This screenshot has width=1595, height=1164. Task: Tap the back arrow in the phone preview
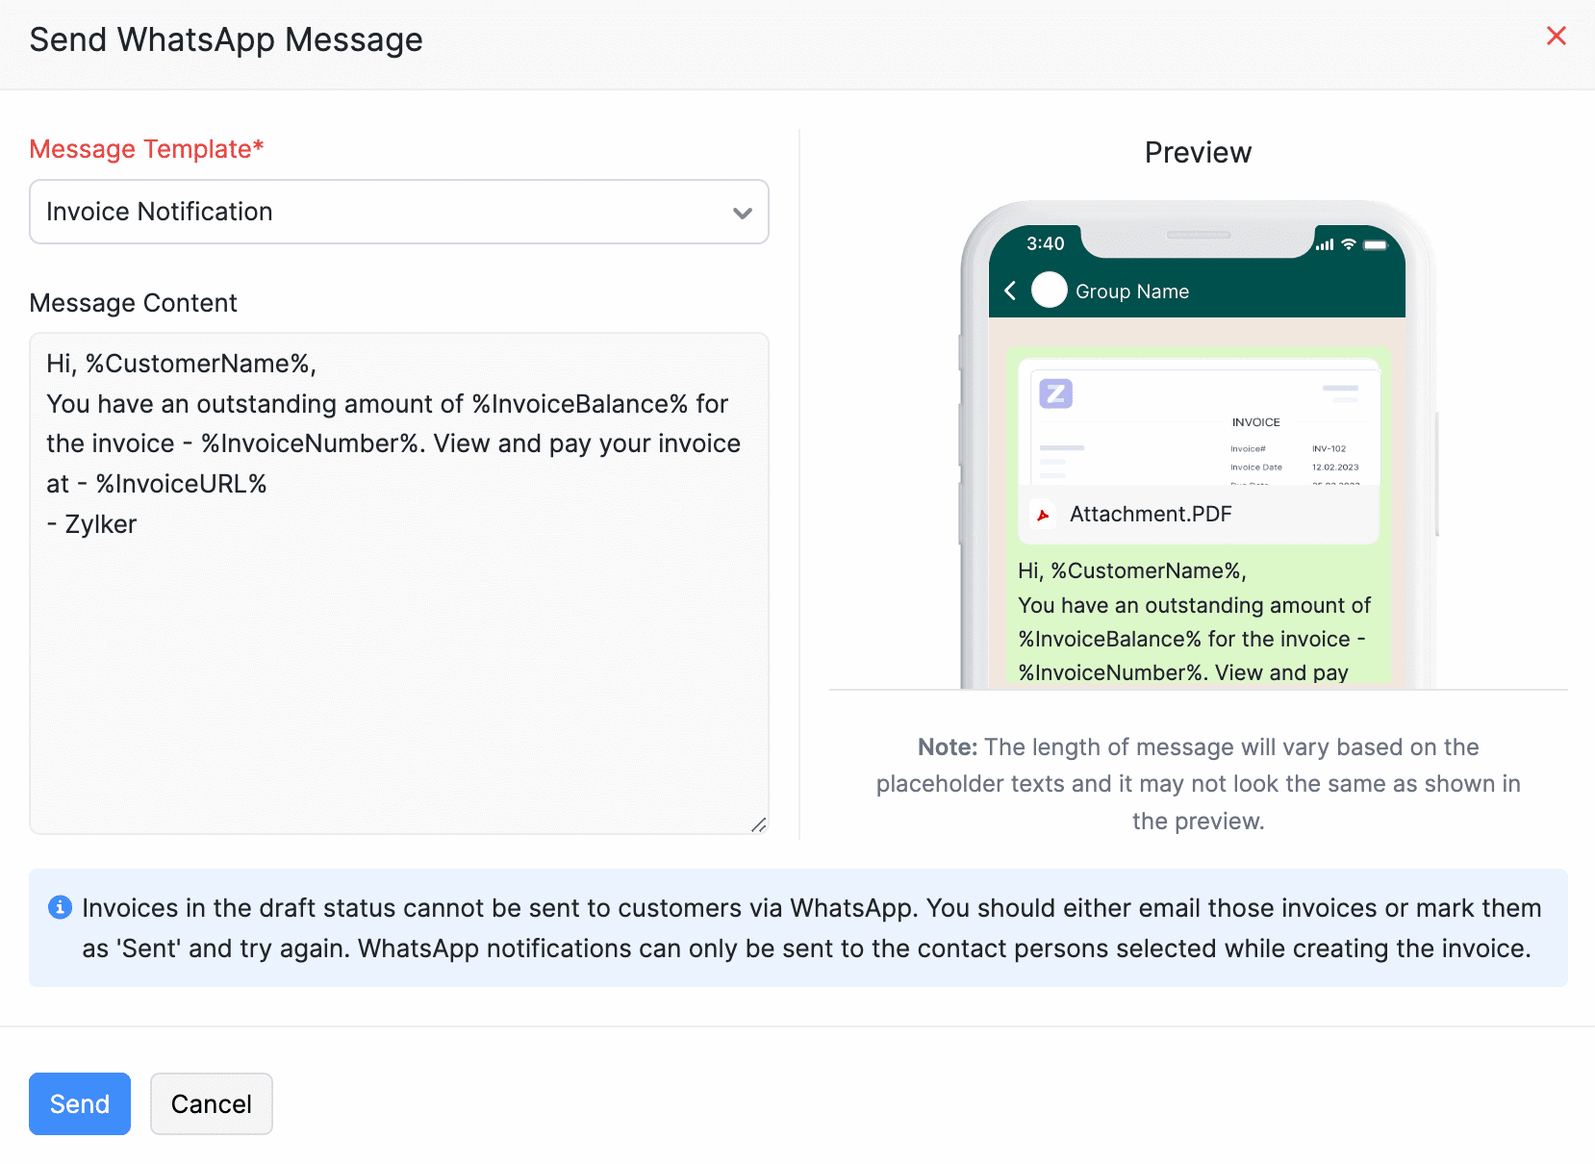(1010, 291)
